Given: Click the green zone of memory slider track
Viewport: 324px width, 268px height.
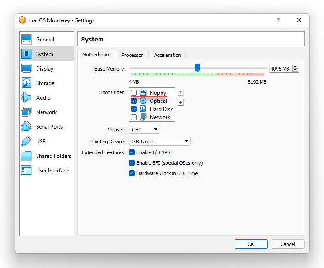Looking at the screenshot, I should click(x=173, y=74).
